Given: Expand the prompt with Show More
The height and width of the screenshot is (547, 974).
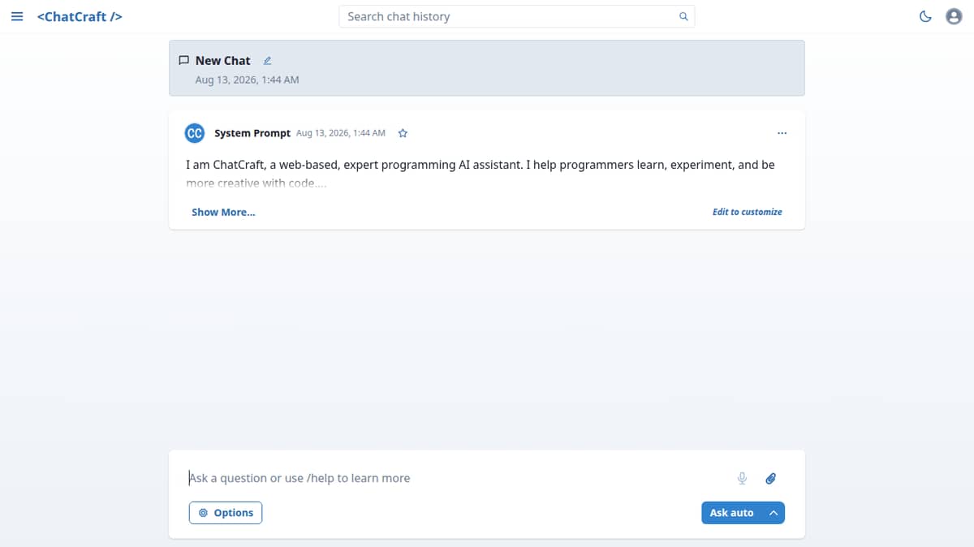Looking at the screenshot, I should [x=223, y=212].
